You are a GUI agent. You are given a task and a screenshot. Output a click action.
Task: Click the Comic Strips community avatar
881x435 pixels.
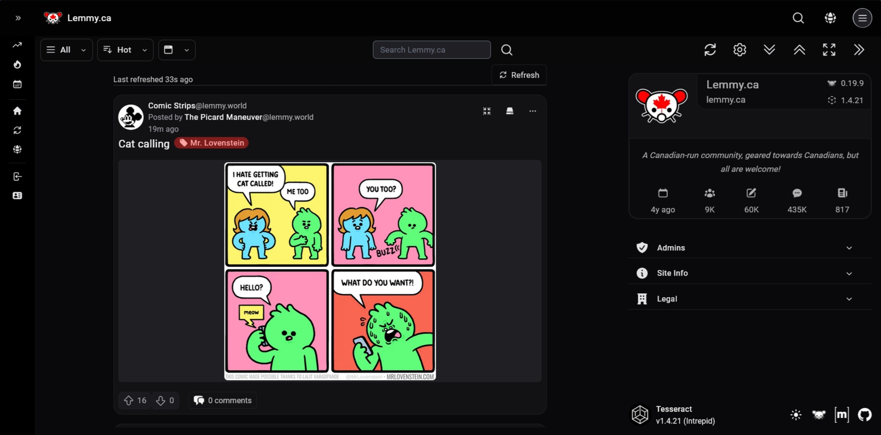point(131,117)
